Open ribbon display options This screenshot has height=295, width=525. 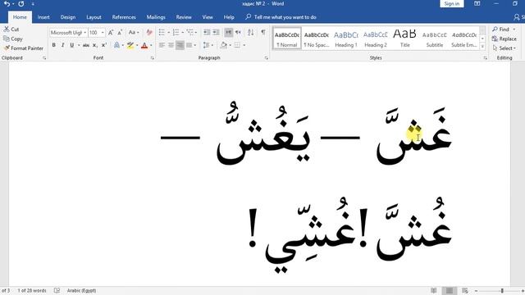tap(477, 3)
